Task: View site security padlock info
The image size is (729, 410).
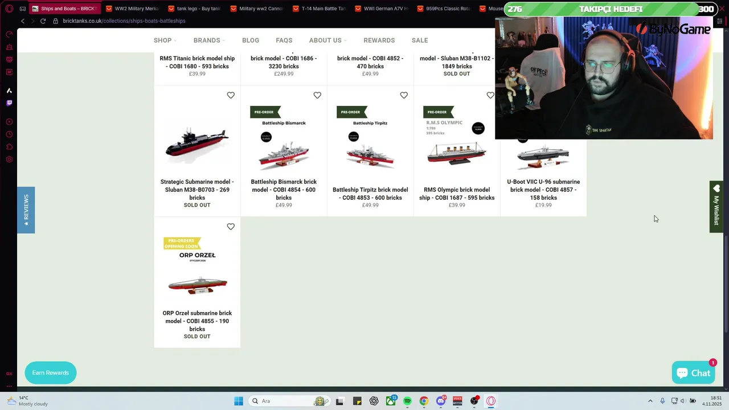Action: click(x=56, y=21)
